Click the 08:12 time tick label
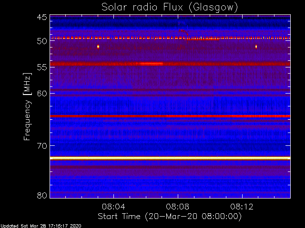The height and width of the screenshot is (228, 305). point(242,207)
